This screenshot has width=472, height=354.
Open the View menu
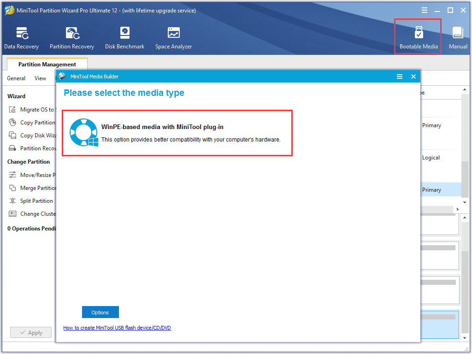(x=41, y=78)
